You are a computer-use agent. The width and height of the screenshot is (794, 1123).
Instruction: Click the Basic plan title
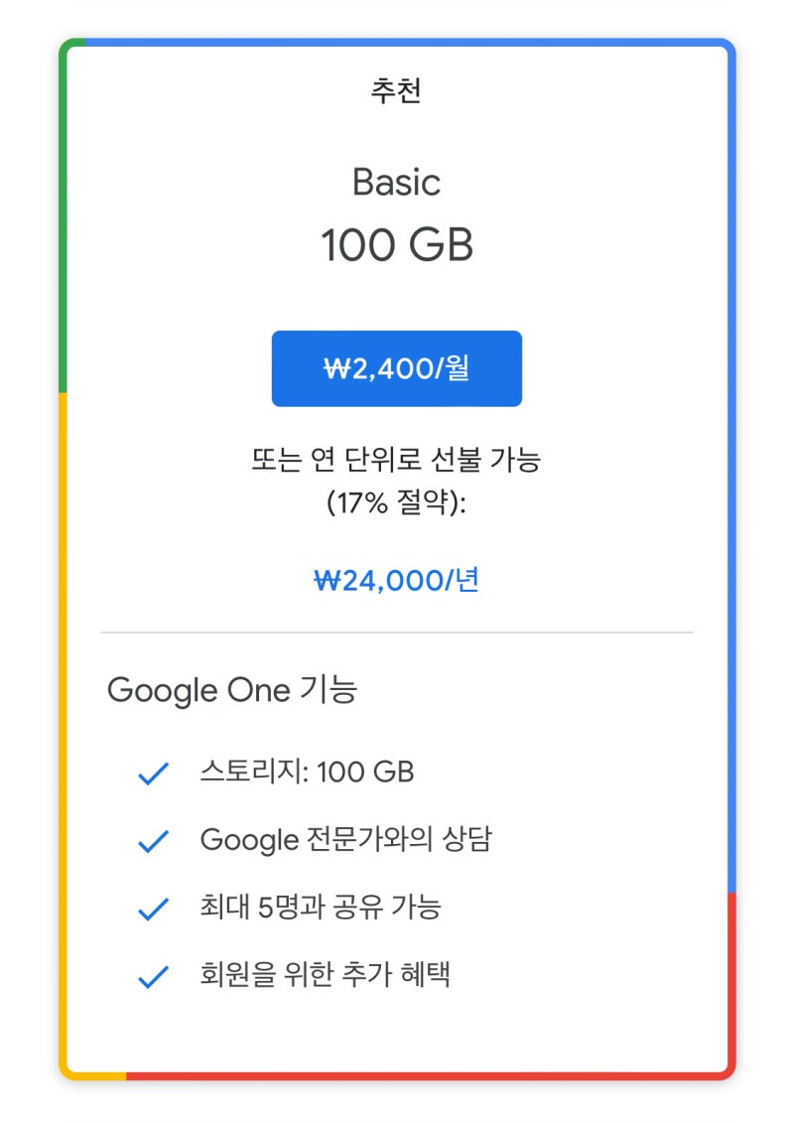coord(396,183)
